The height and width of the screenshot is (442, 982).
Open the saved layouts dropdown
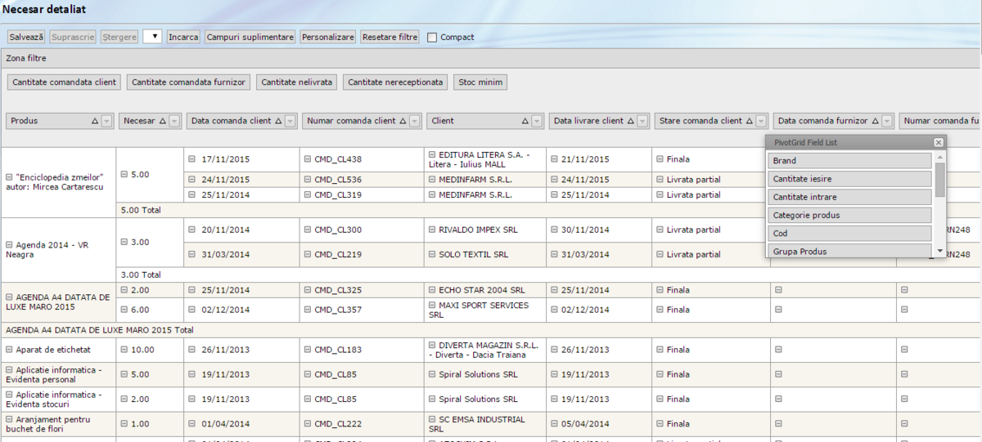tap(152, 37)
